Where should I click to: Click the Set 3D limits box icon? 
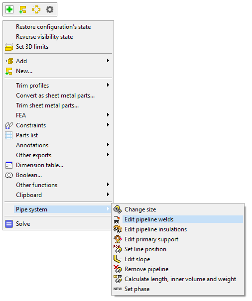point(9,47)
